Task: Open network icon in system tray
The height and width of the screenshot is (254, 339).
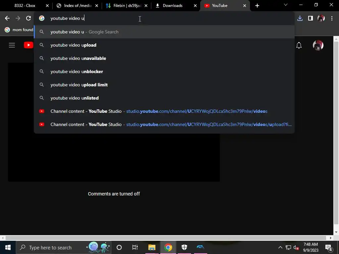Action: click(x=288, y=247)
